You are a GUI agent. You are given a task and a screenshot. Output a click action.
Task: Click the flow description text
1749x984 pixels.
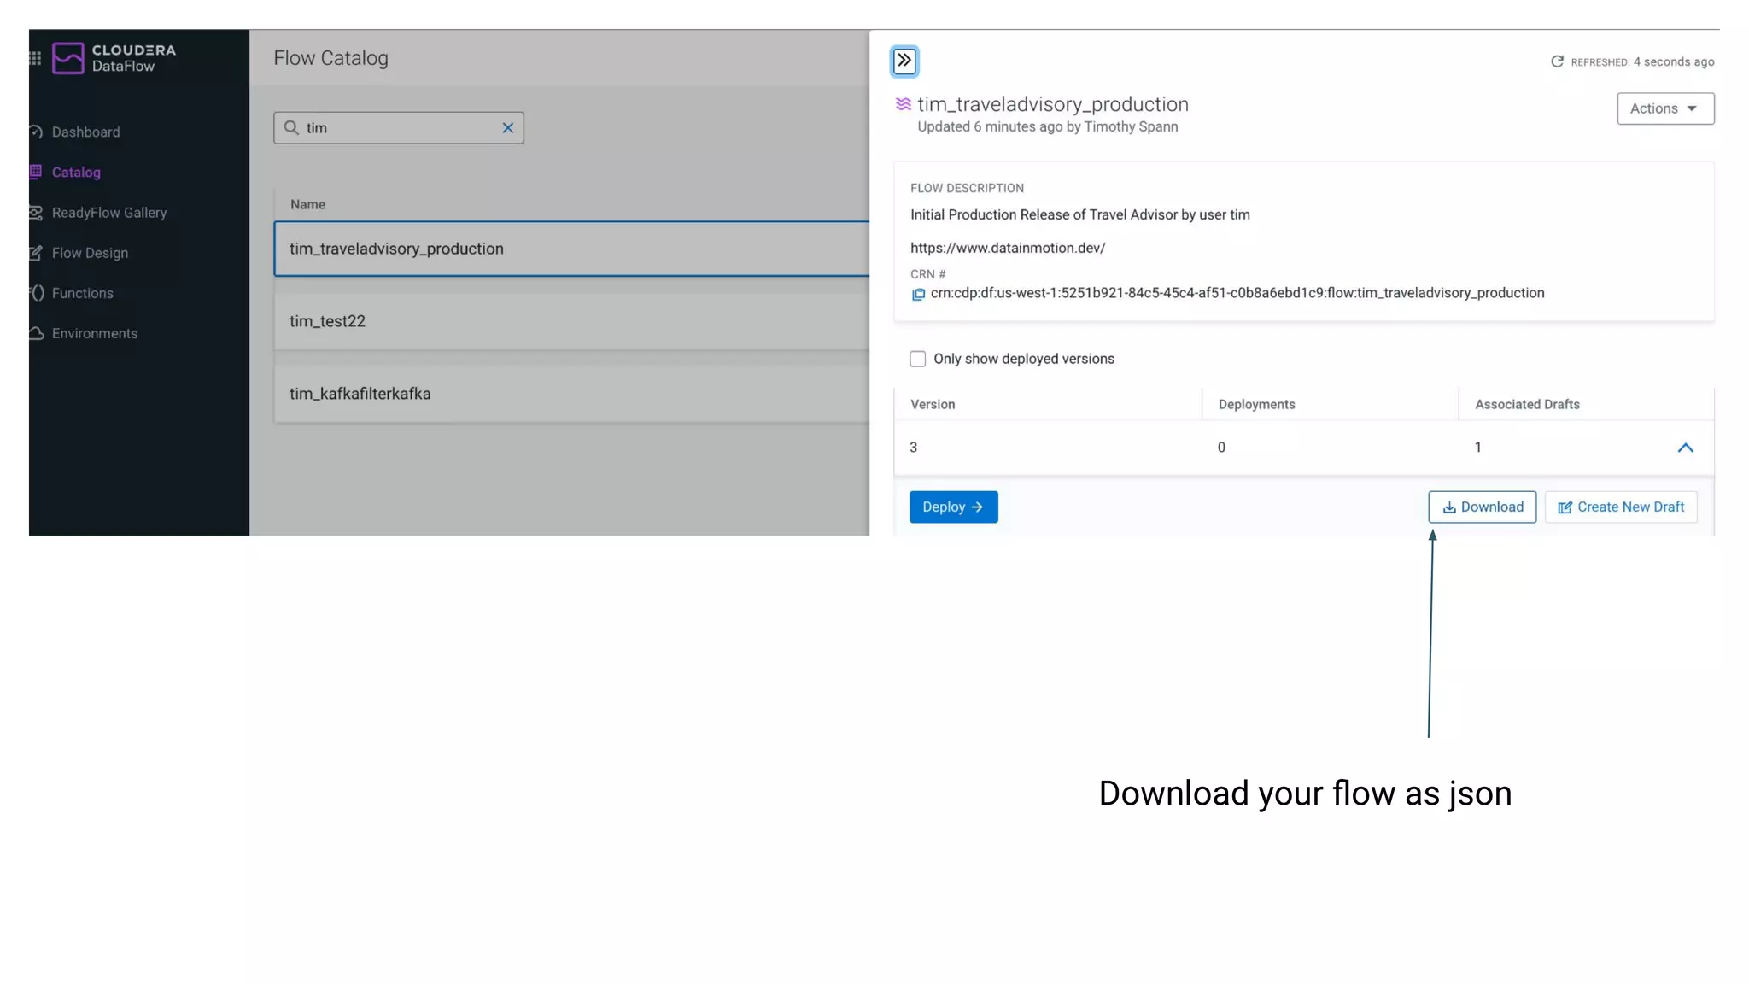click(x=1080, y=215)
